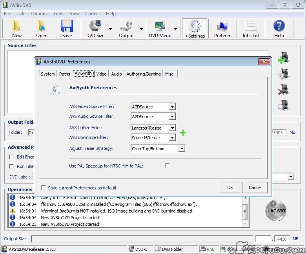Click the Output drive icon
Screen dimensions: 306x254
126,26
